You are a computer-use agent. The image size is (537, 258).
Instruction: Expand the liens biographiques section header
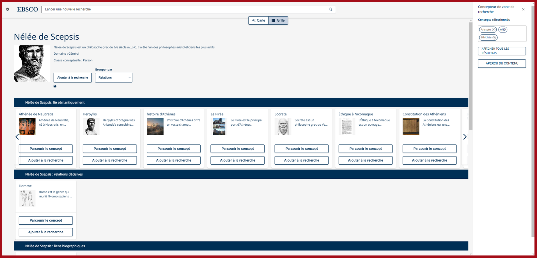coord(55,246)
